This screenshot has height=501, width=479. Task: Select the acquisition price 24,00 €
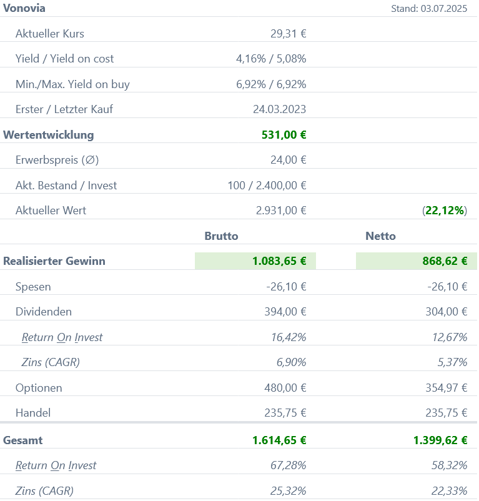click(x=289, y=159)
